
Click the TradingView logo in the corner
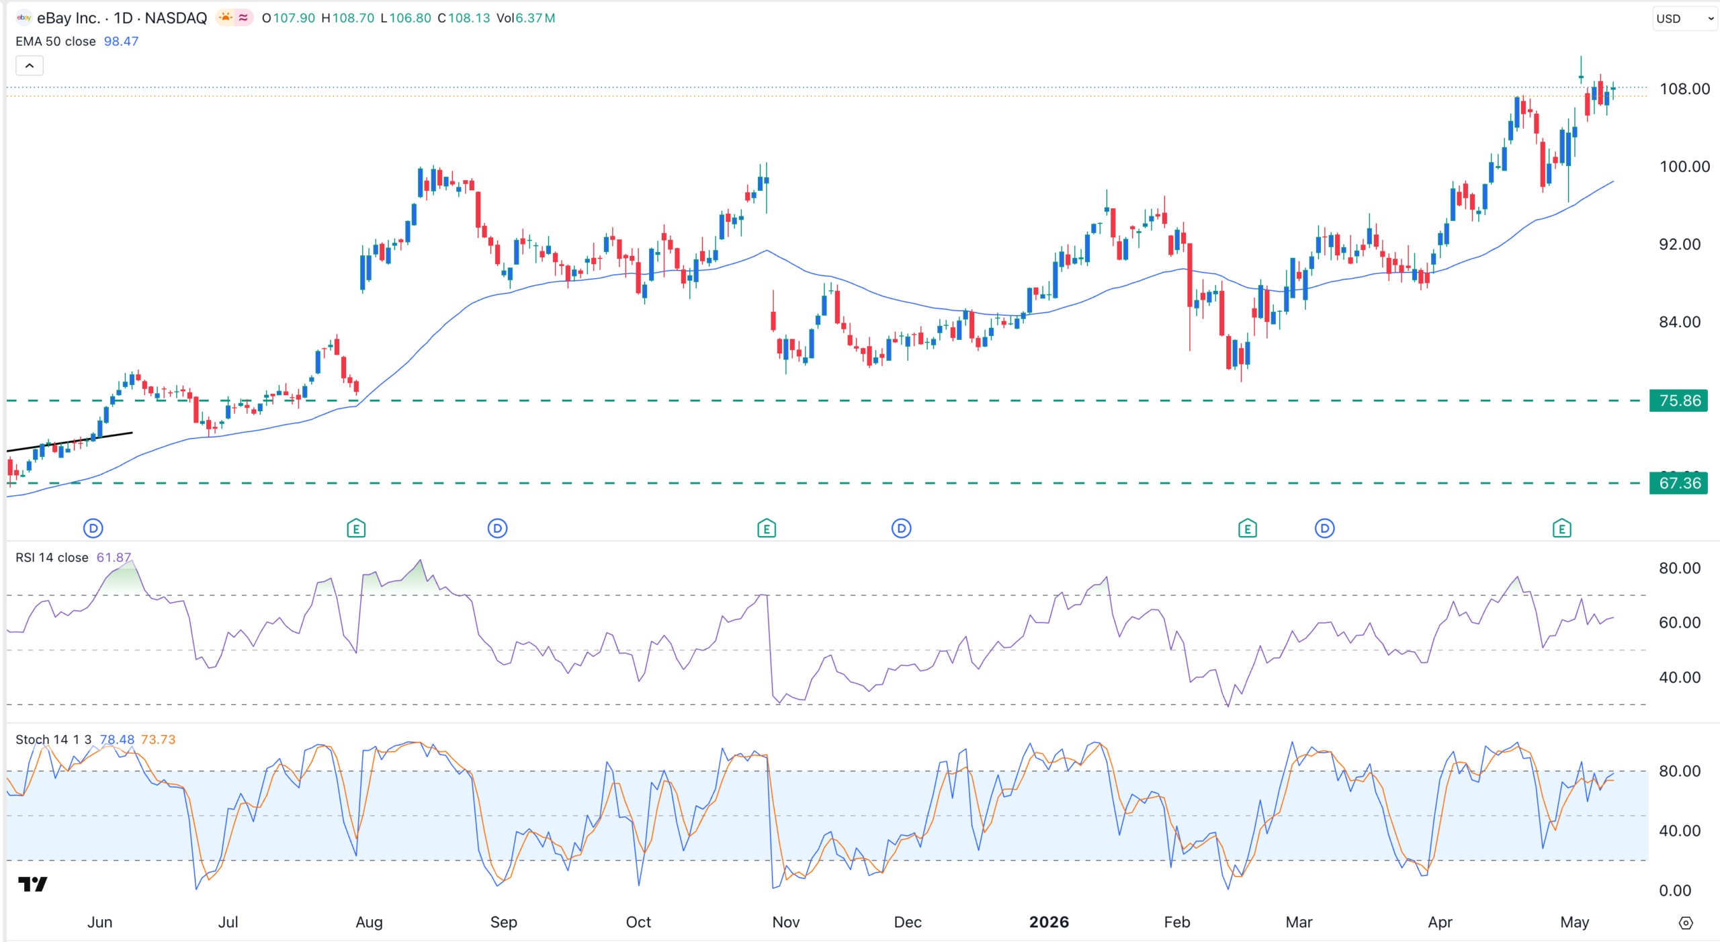(x=32, y=884)
